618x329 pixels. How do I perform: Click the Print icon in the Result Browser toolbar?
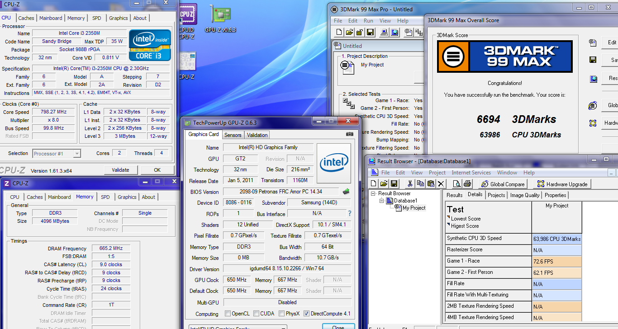(x=467, y=183)
